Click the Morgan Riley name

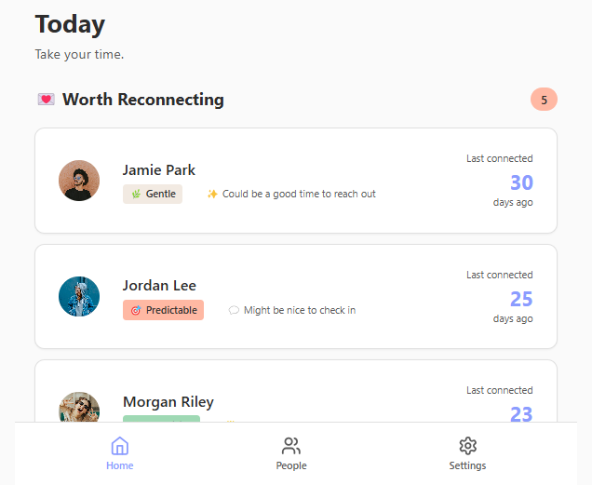point(168,402)
